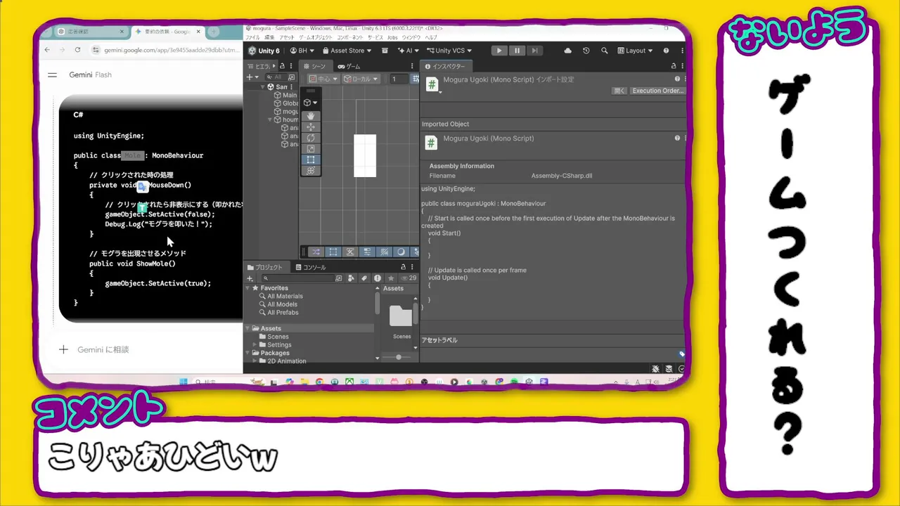
Task: Select the Transform tool in Scene view
Action: pyautogui.click(x=310, y=171)
